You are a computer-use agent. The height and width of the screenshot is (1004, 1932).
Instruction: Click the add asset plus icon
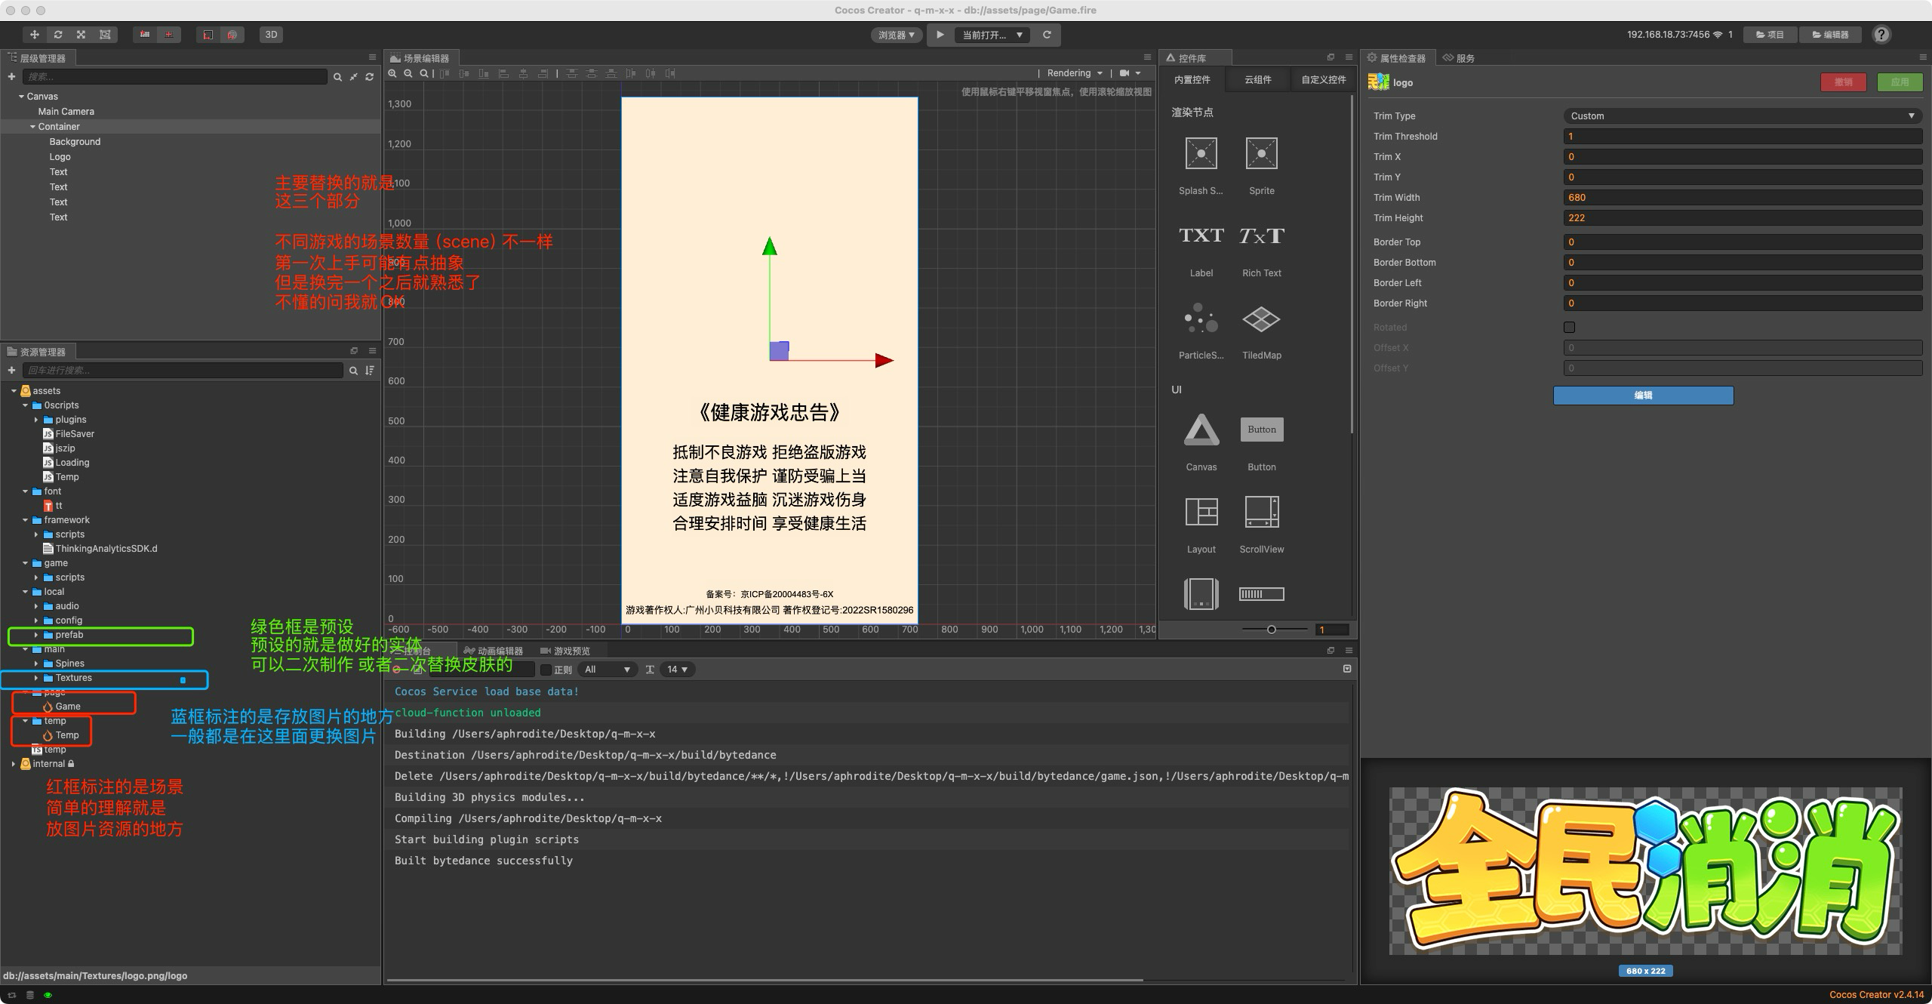point(11,370)
